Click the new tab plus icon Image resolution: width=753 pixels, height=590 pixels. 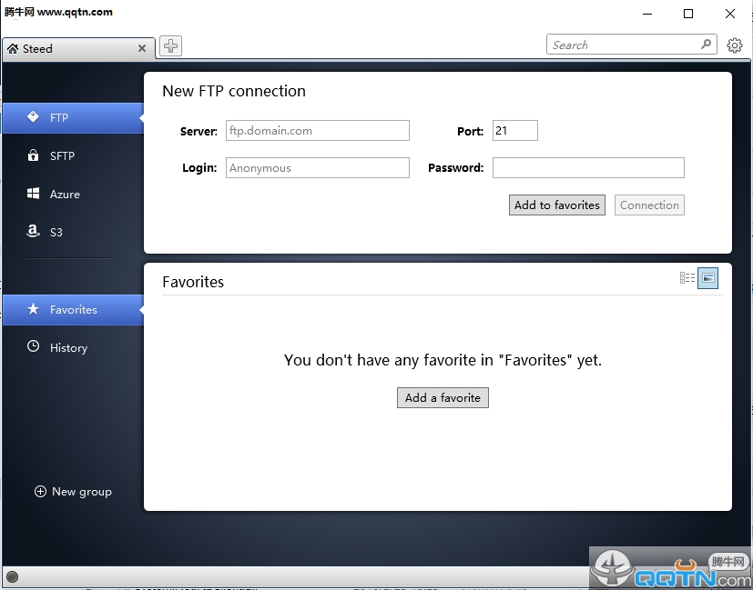[x=170, y=46]
